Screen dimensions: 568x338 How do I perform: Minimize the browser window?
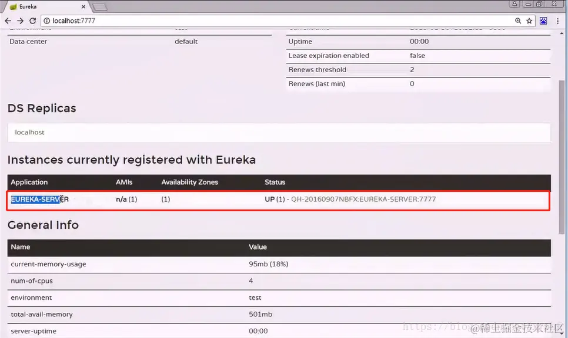click(529, 4)
